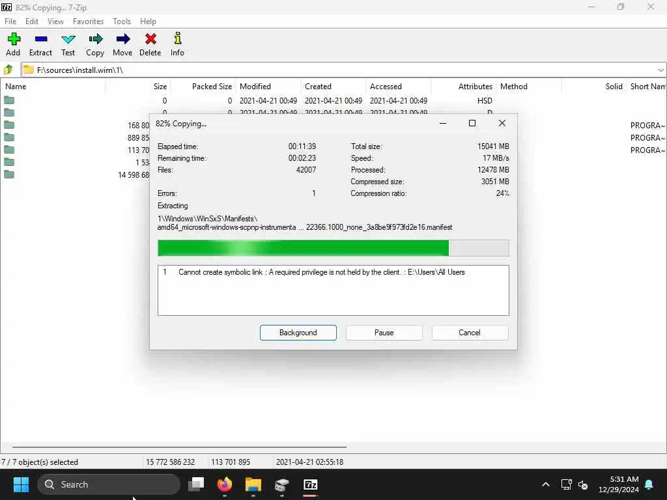Select the folder icon in 168 80 row
This screenshot has height=500, width=667.
click(9, 125)
